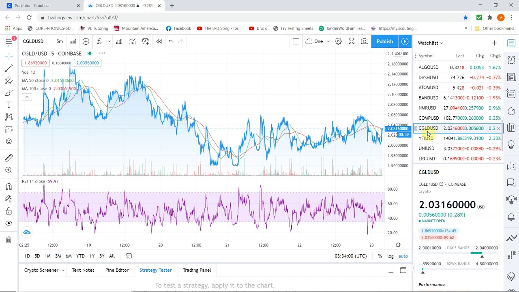Select All date range

[112, 256]
